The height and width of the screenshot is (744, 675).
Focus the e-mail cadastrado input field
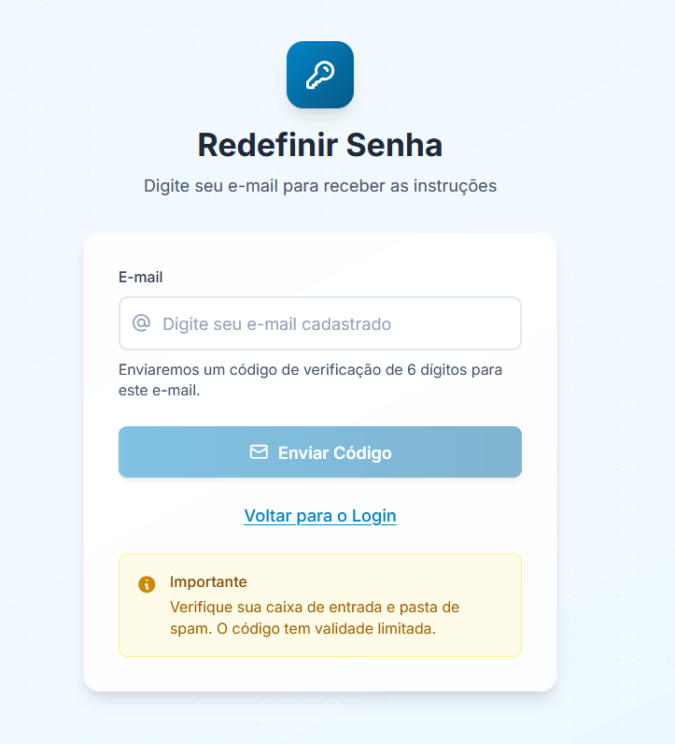click(x=320, y=323)
